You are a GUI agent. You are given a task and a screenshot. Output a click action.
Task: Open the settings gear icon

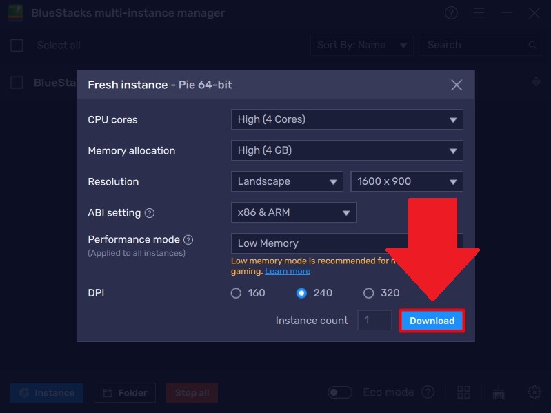coord(534,392)
